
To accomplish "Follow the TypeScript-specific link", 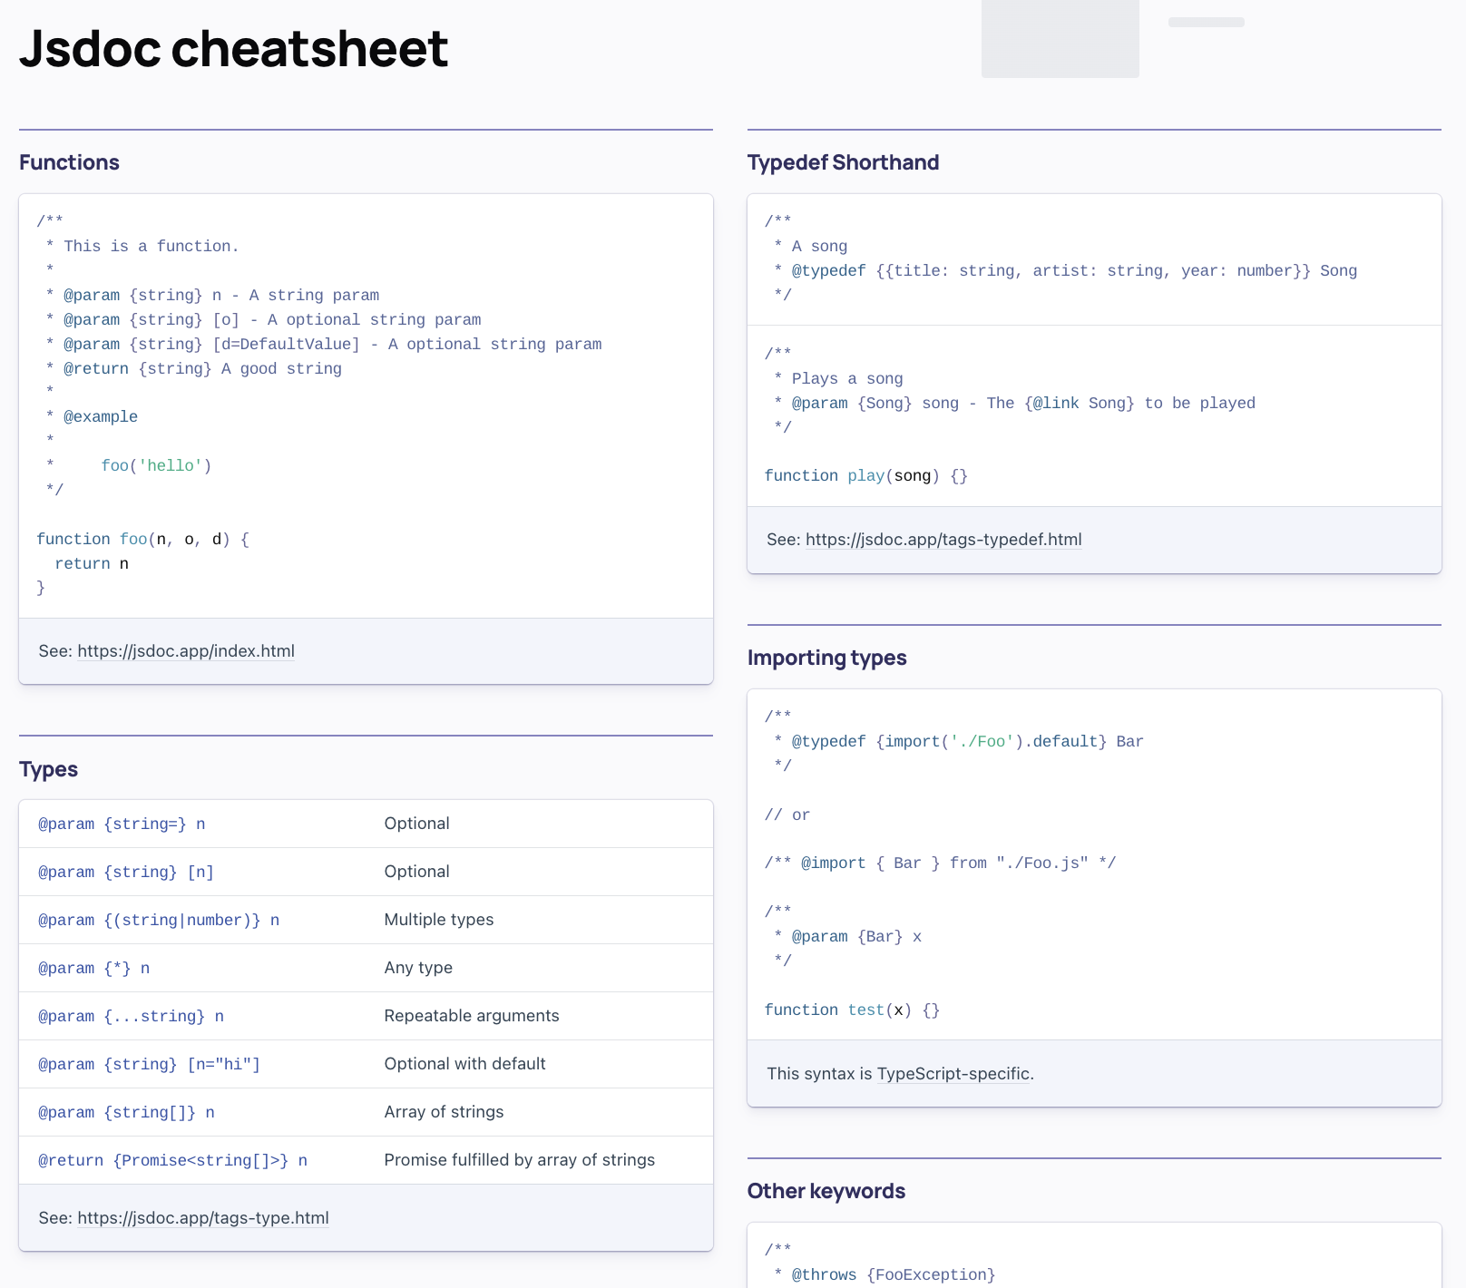I will click(953, 1074).
